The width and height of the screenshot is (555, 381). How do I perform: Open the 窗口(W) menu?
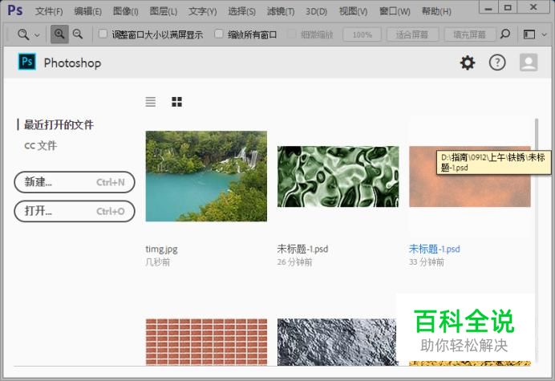395,11
